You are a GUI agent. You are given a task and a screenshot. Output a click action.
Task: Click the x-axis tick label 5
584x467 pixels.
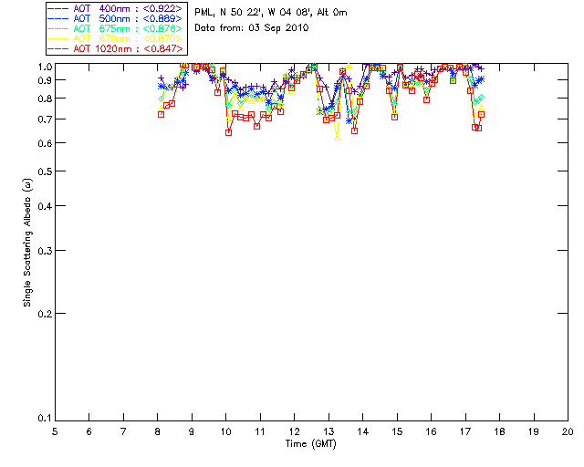pyautogui.click(x=55, y=431)
